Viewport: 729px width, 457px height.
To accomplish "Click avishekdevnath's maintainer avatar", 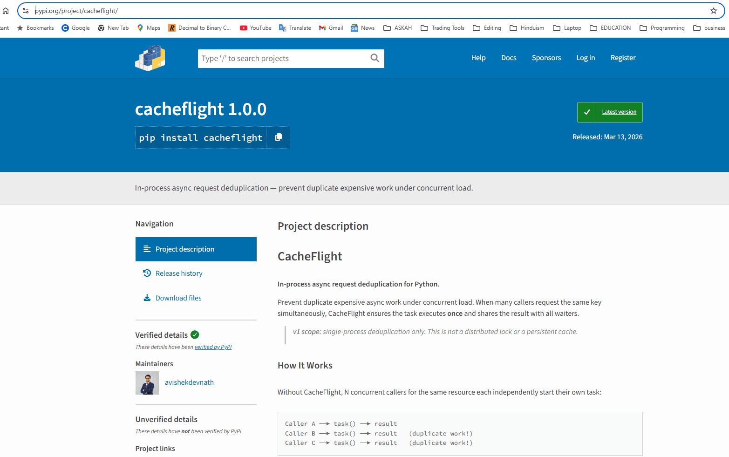I will (147, 382).
